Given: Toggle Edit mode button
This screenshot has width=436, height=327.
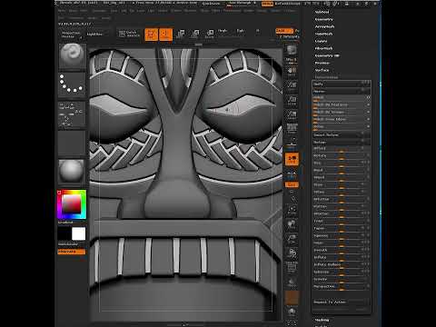Looking at the screenshot, I should [x=151, y=35].
